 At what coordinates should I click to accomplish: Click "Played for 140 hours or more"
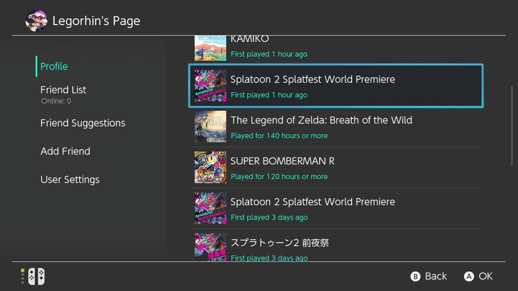(279, 136)
